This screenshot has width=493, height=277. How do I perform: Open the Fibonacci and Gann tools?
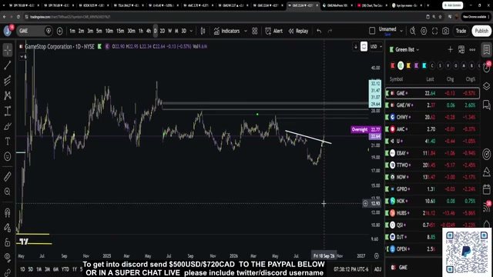pos(8,80)
